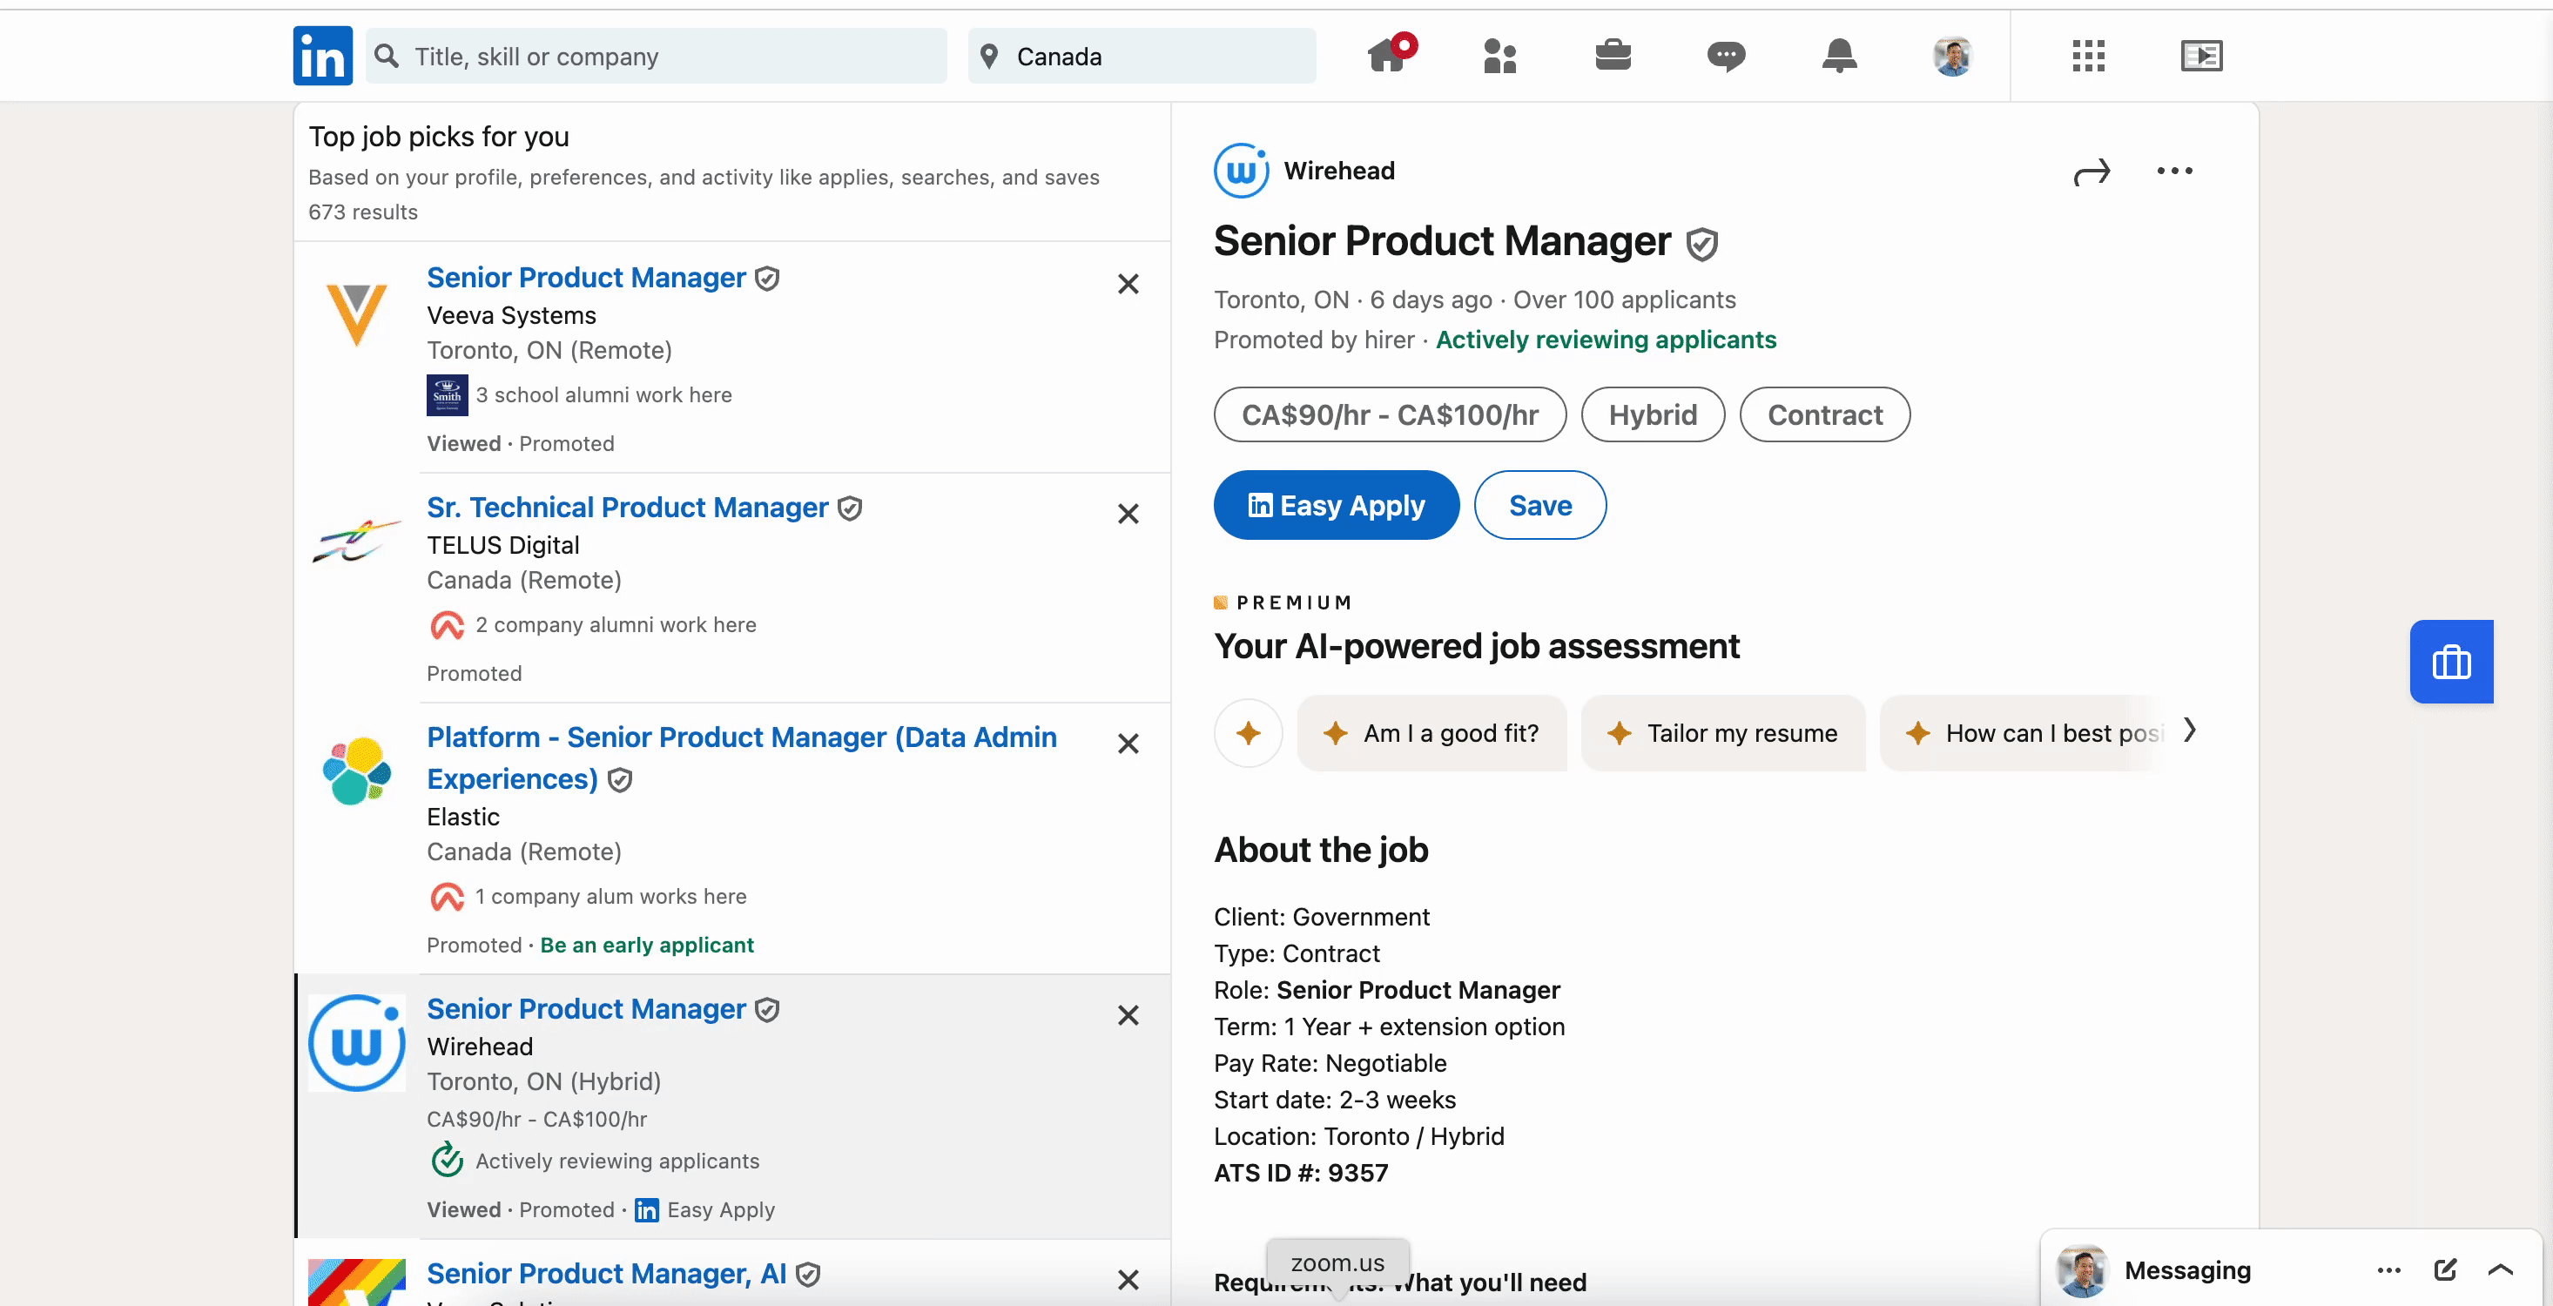Click the TELUS Digital company logo
Screen dimensions: 2553x1306
(x=357, y=541)
